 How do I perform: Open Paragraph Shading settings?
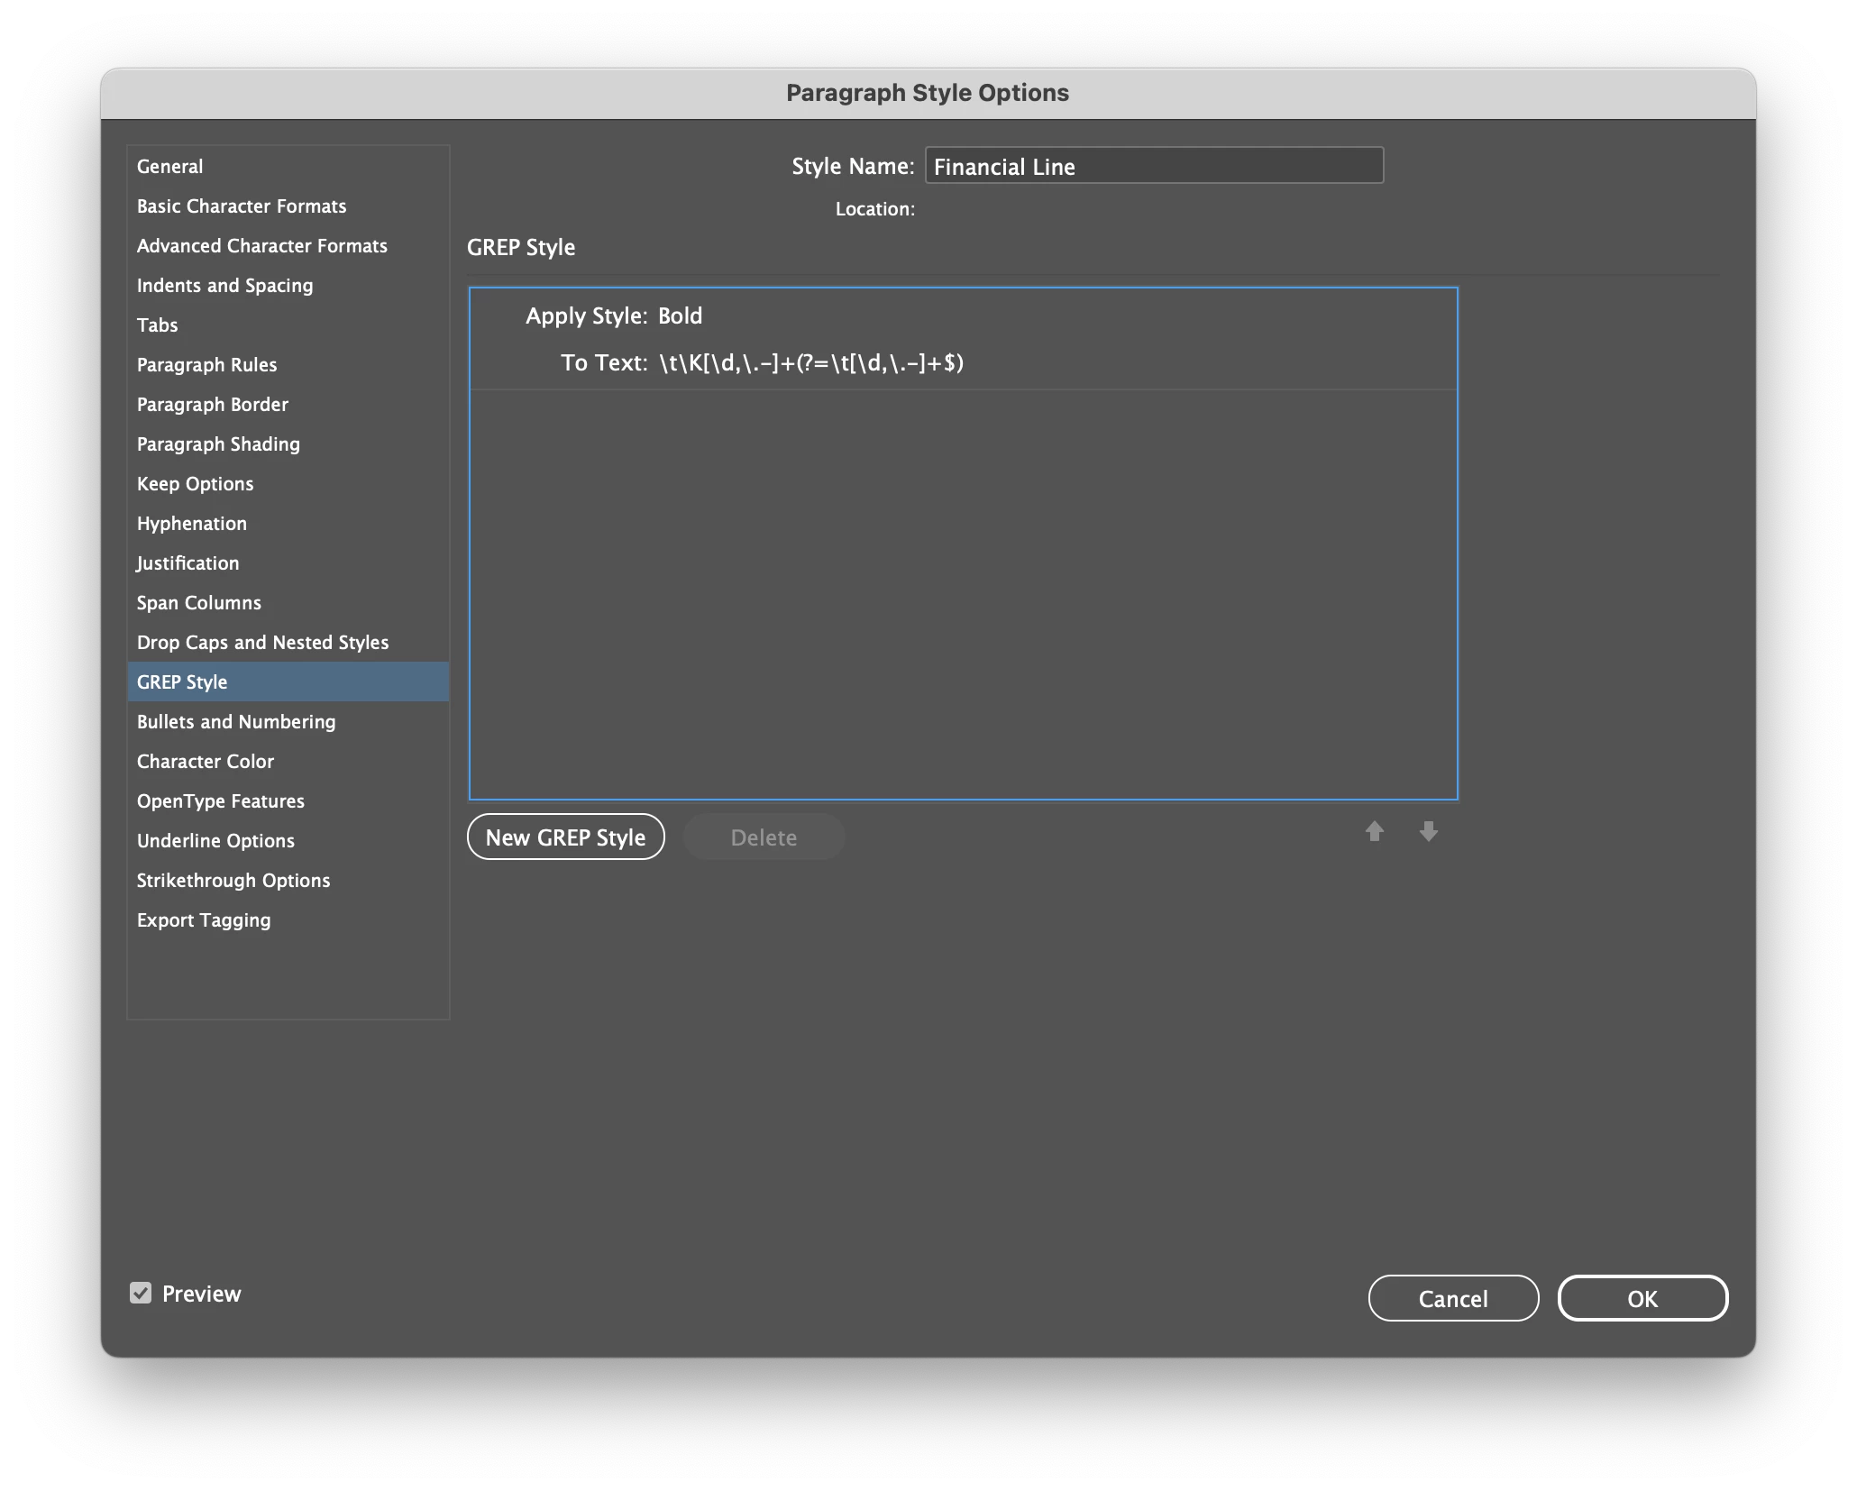coord(217,444)
